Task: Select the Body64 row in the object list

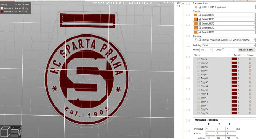Action: pyautogui.click(x=224, y=71)
